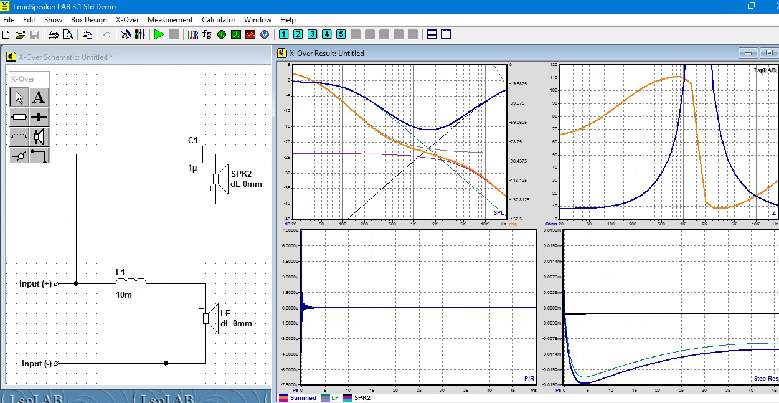
Task: Choose the wire drawing tool
Action: coord(39,154)
